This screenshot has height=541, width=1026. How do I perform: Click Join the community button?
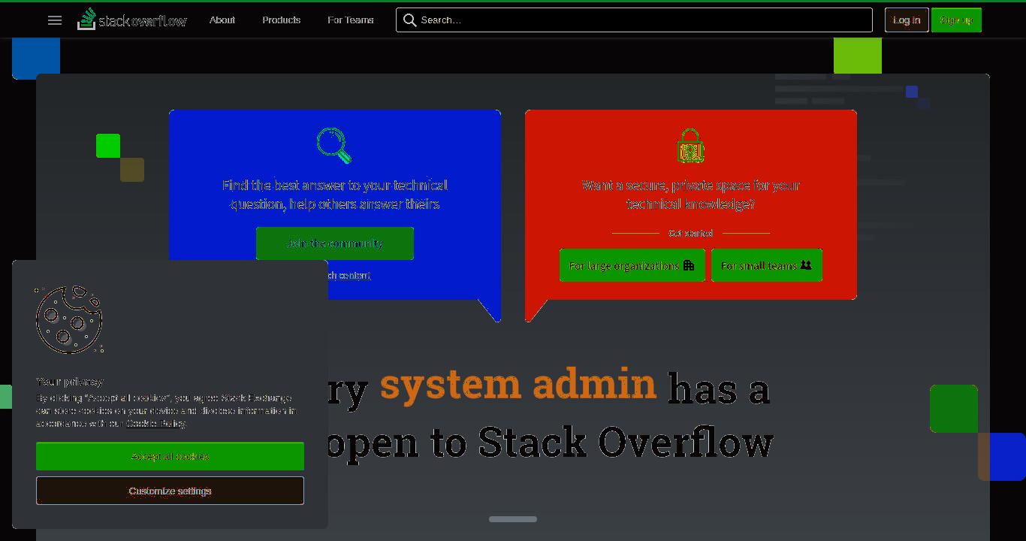click(x=335, y=243)
